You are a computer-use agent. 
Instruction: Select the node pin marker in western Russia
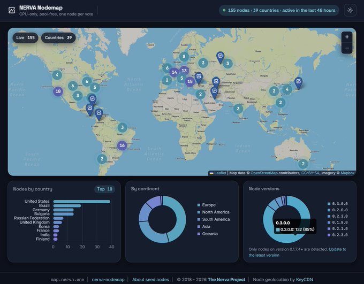221,57
